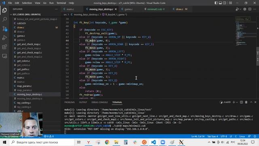259x146 pixels.
Task: Open Run and Debug view
Action: (x=4, y=38)
